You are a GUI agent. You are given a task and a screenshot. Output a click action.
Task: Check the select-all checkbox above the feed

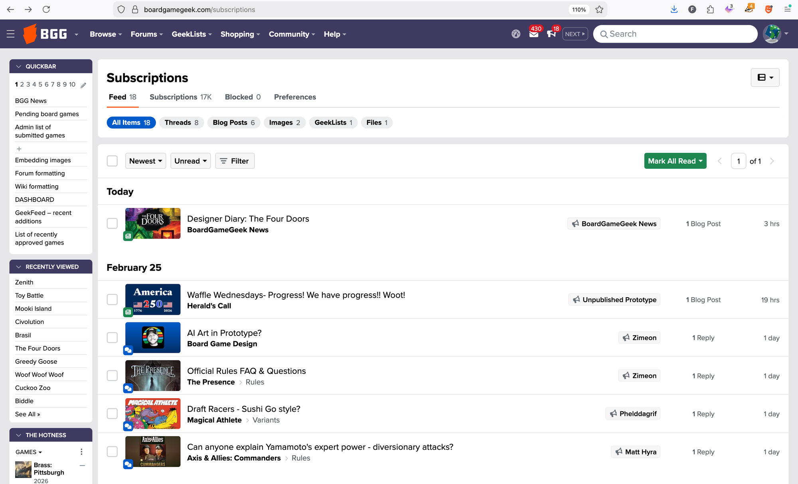point(112,160)
